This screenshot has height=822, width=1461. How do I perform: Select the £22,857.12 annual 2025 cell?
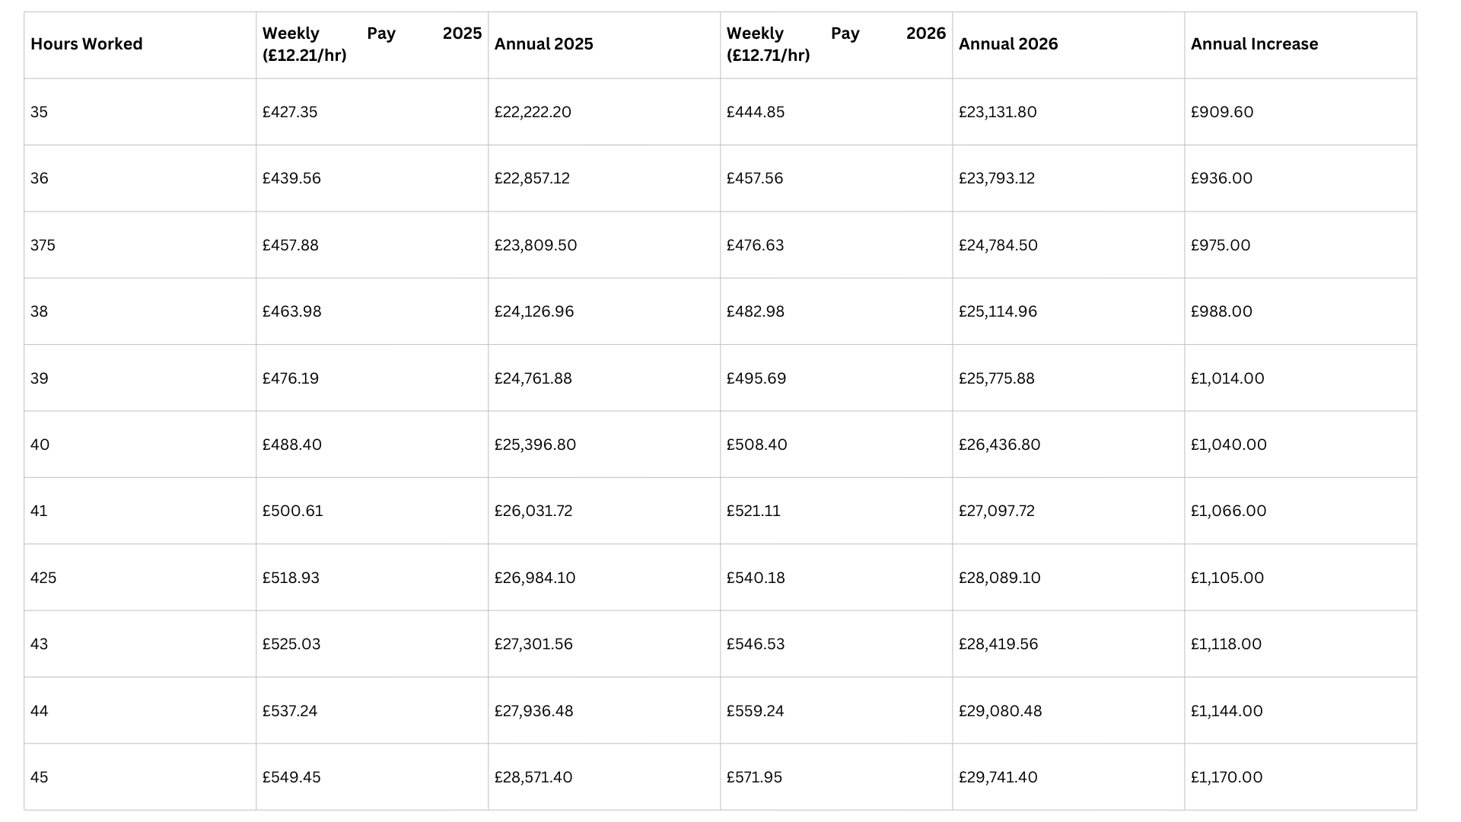532,178
